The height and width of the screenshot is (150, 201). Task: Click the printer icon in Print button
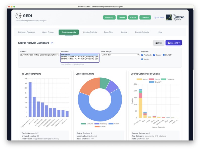[157, 43]
